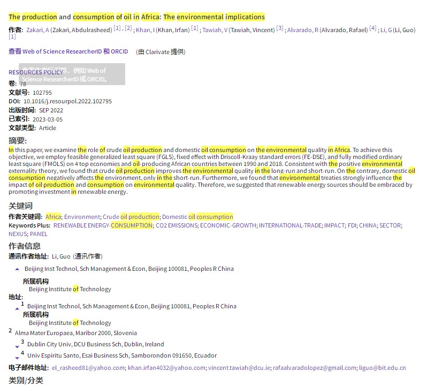The image size is (427, 387).
Task: Open the RESOURCES POLICY journal link
Action: tap(36, 72)
